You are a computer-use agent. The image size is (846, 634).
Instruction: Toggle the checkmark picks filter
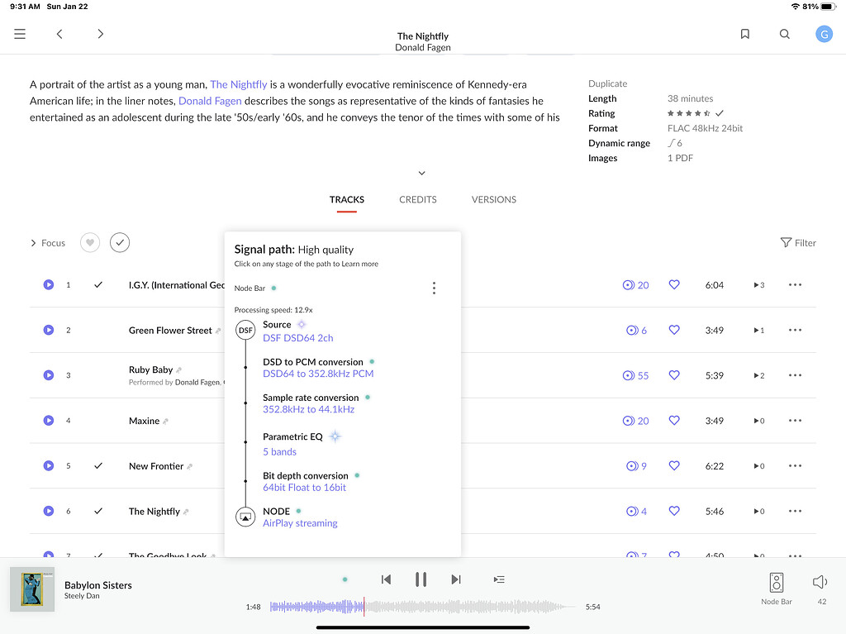click(120, 243)
